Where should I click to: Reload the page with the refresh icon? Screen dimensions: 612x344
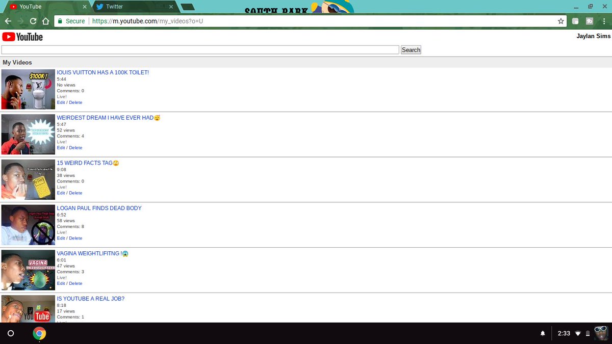(33, 21)
